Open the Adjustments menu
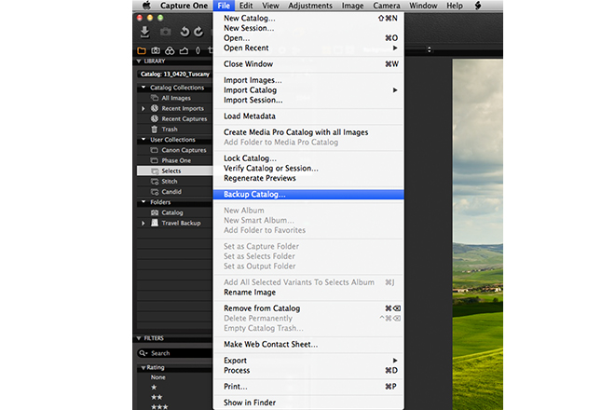 (x=310, y=6)
